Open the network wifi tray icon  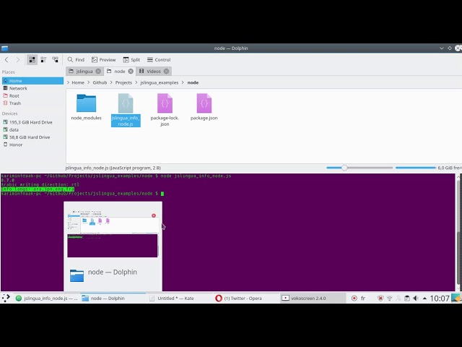pos(390,299)
